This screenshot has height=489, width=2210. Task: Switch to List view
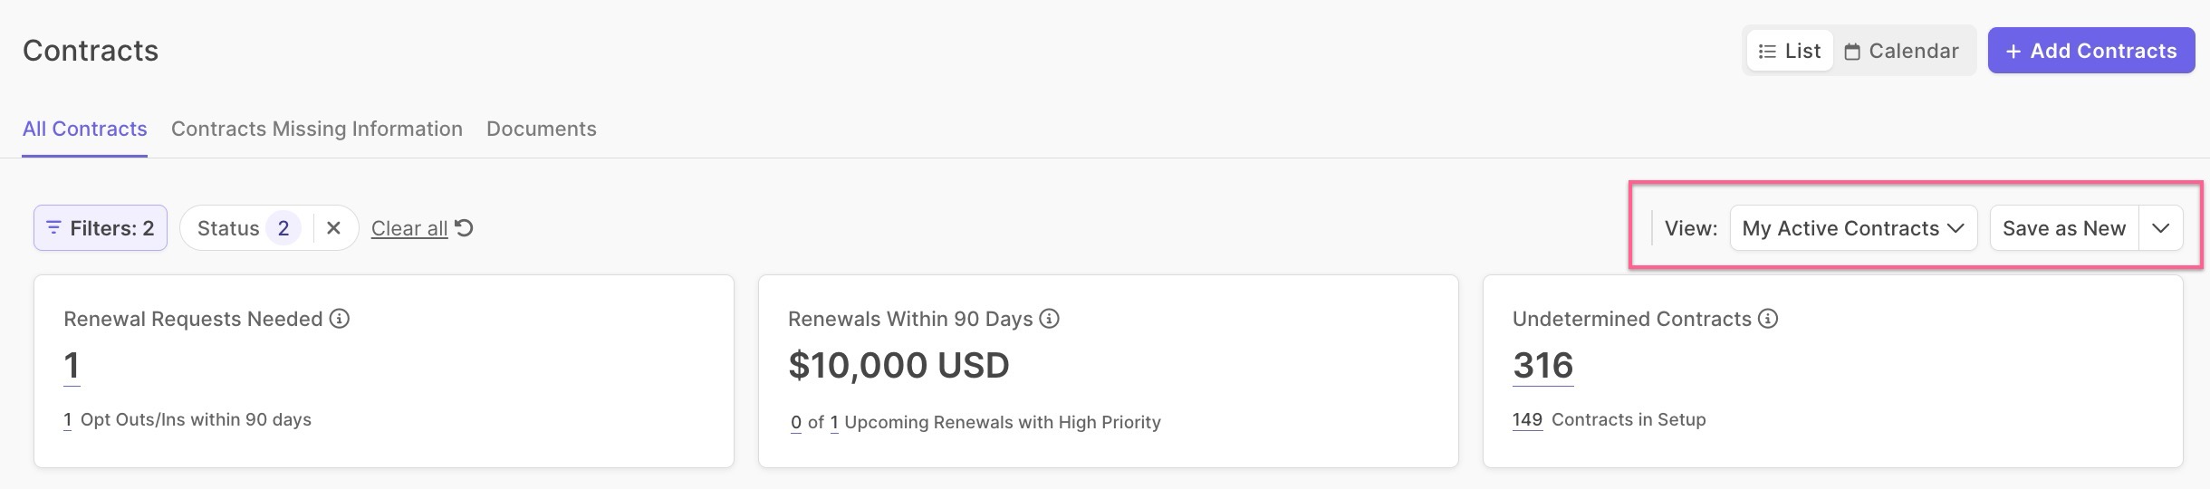[x=1790, y=51]
